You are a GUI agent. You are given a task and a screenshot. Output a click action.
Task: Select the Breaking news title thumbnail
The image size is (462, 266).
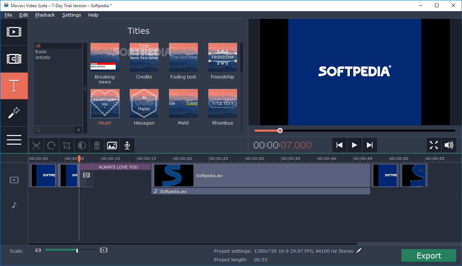pos(105,57)
